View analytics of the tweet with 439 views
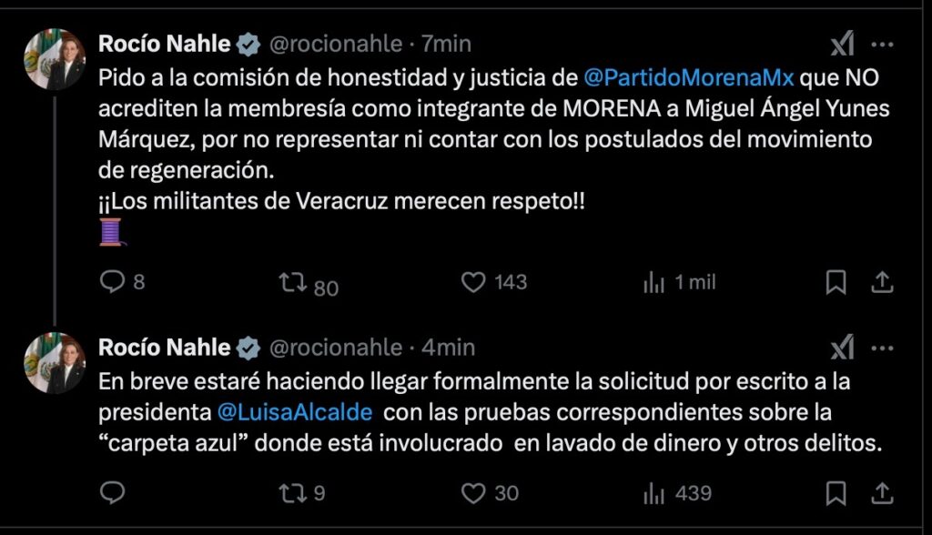This screenshot has width=932, height=535. (x=653, y=493)
